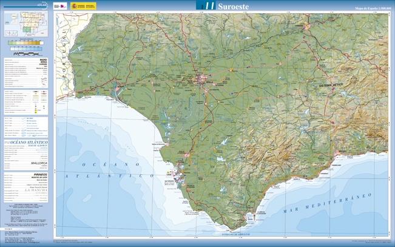Click the Canary Islands inset in the locator map
This screenshot has width=395, height=247.
[x=12, y=32]
